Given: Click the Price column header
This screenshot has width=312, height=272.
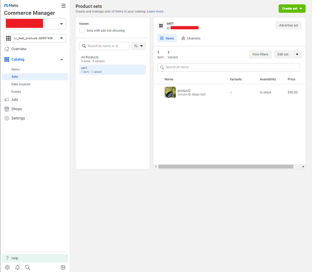Looking at the screenshot, I should tap(292, 79).
